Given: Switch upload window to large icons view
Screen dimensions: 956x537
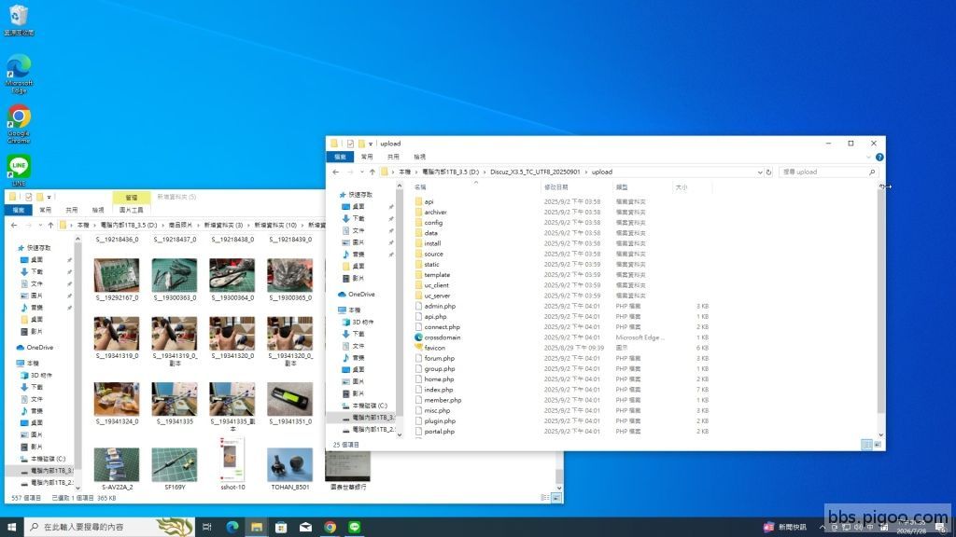Looking at the screenshot, I should click(878, 445).
